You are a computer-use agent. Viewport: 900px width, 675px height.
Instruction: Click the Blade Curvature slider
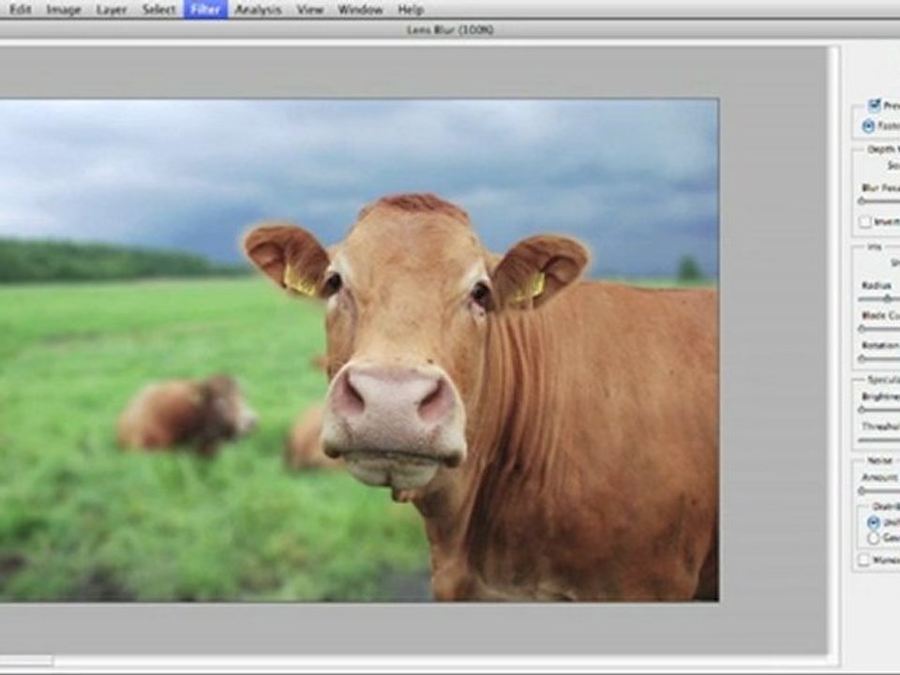tap(878, 329)
